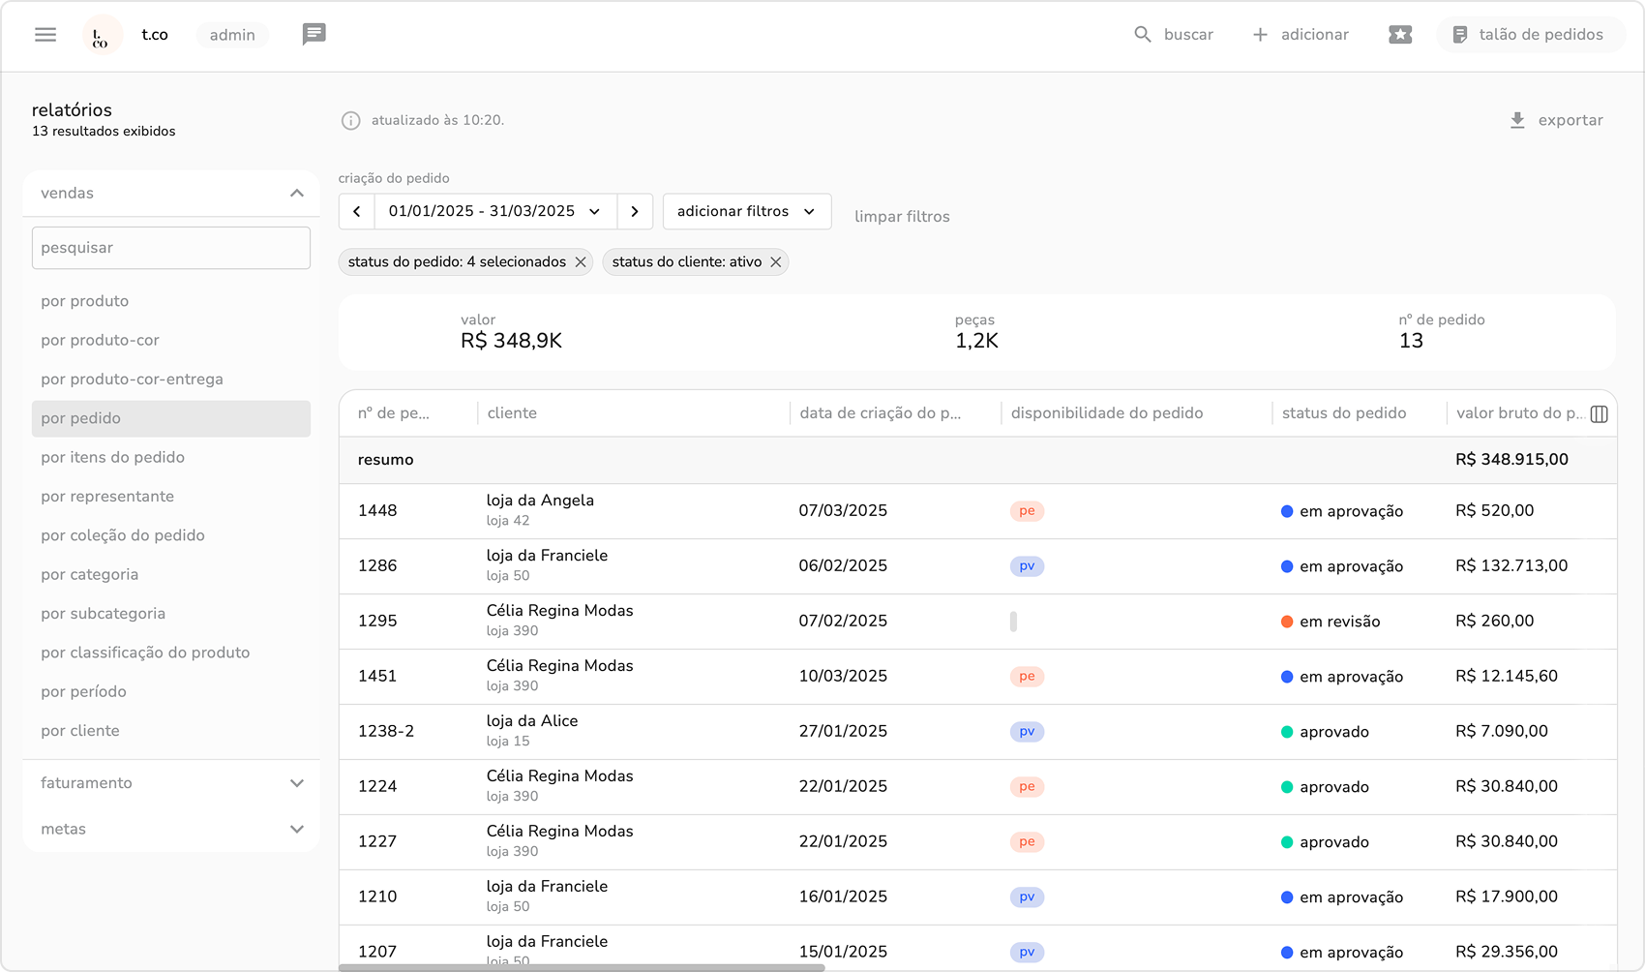1645x972 pixels.
Task: Click the exportar button
Action: [1556, 120]
